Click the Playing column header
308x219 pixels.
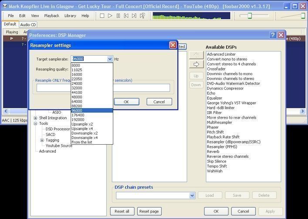[12, 32]
